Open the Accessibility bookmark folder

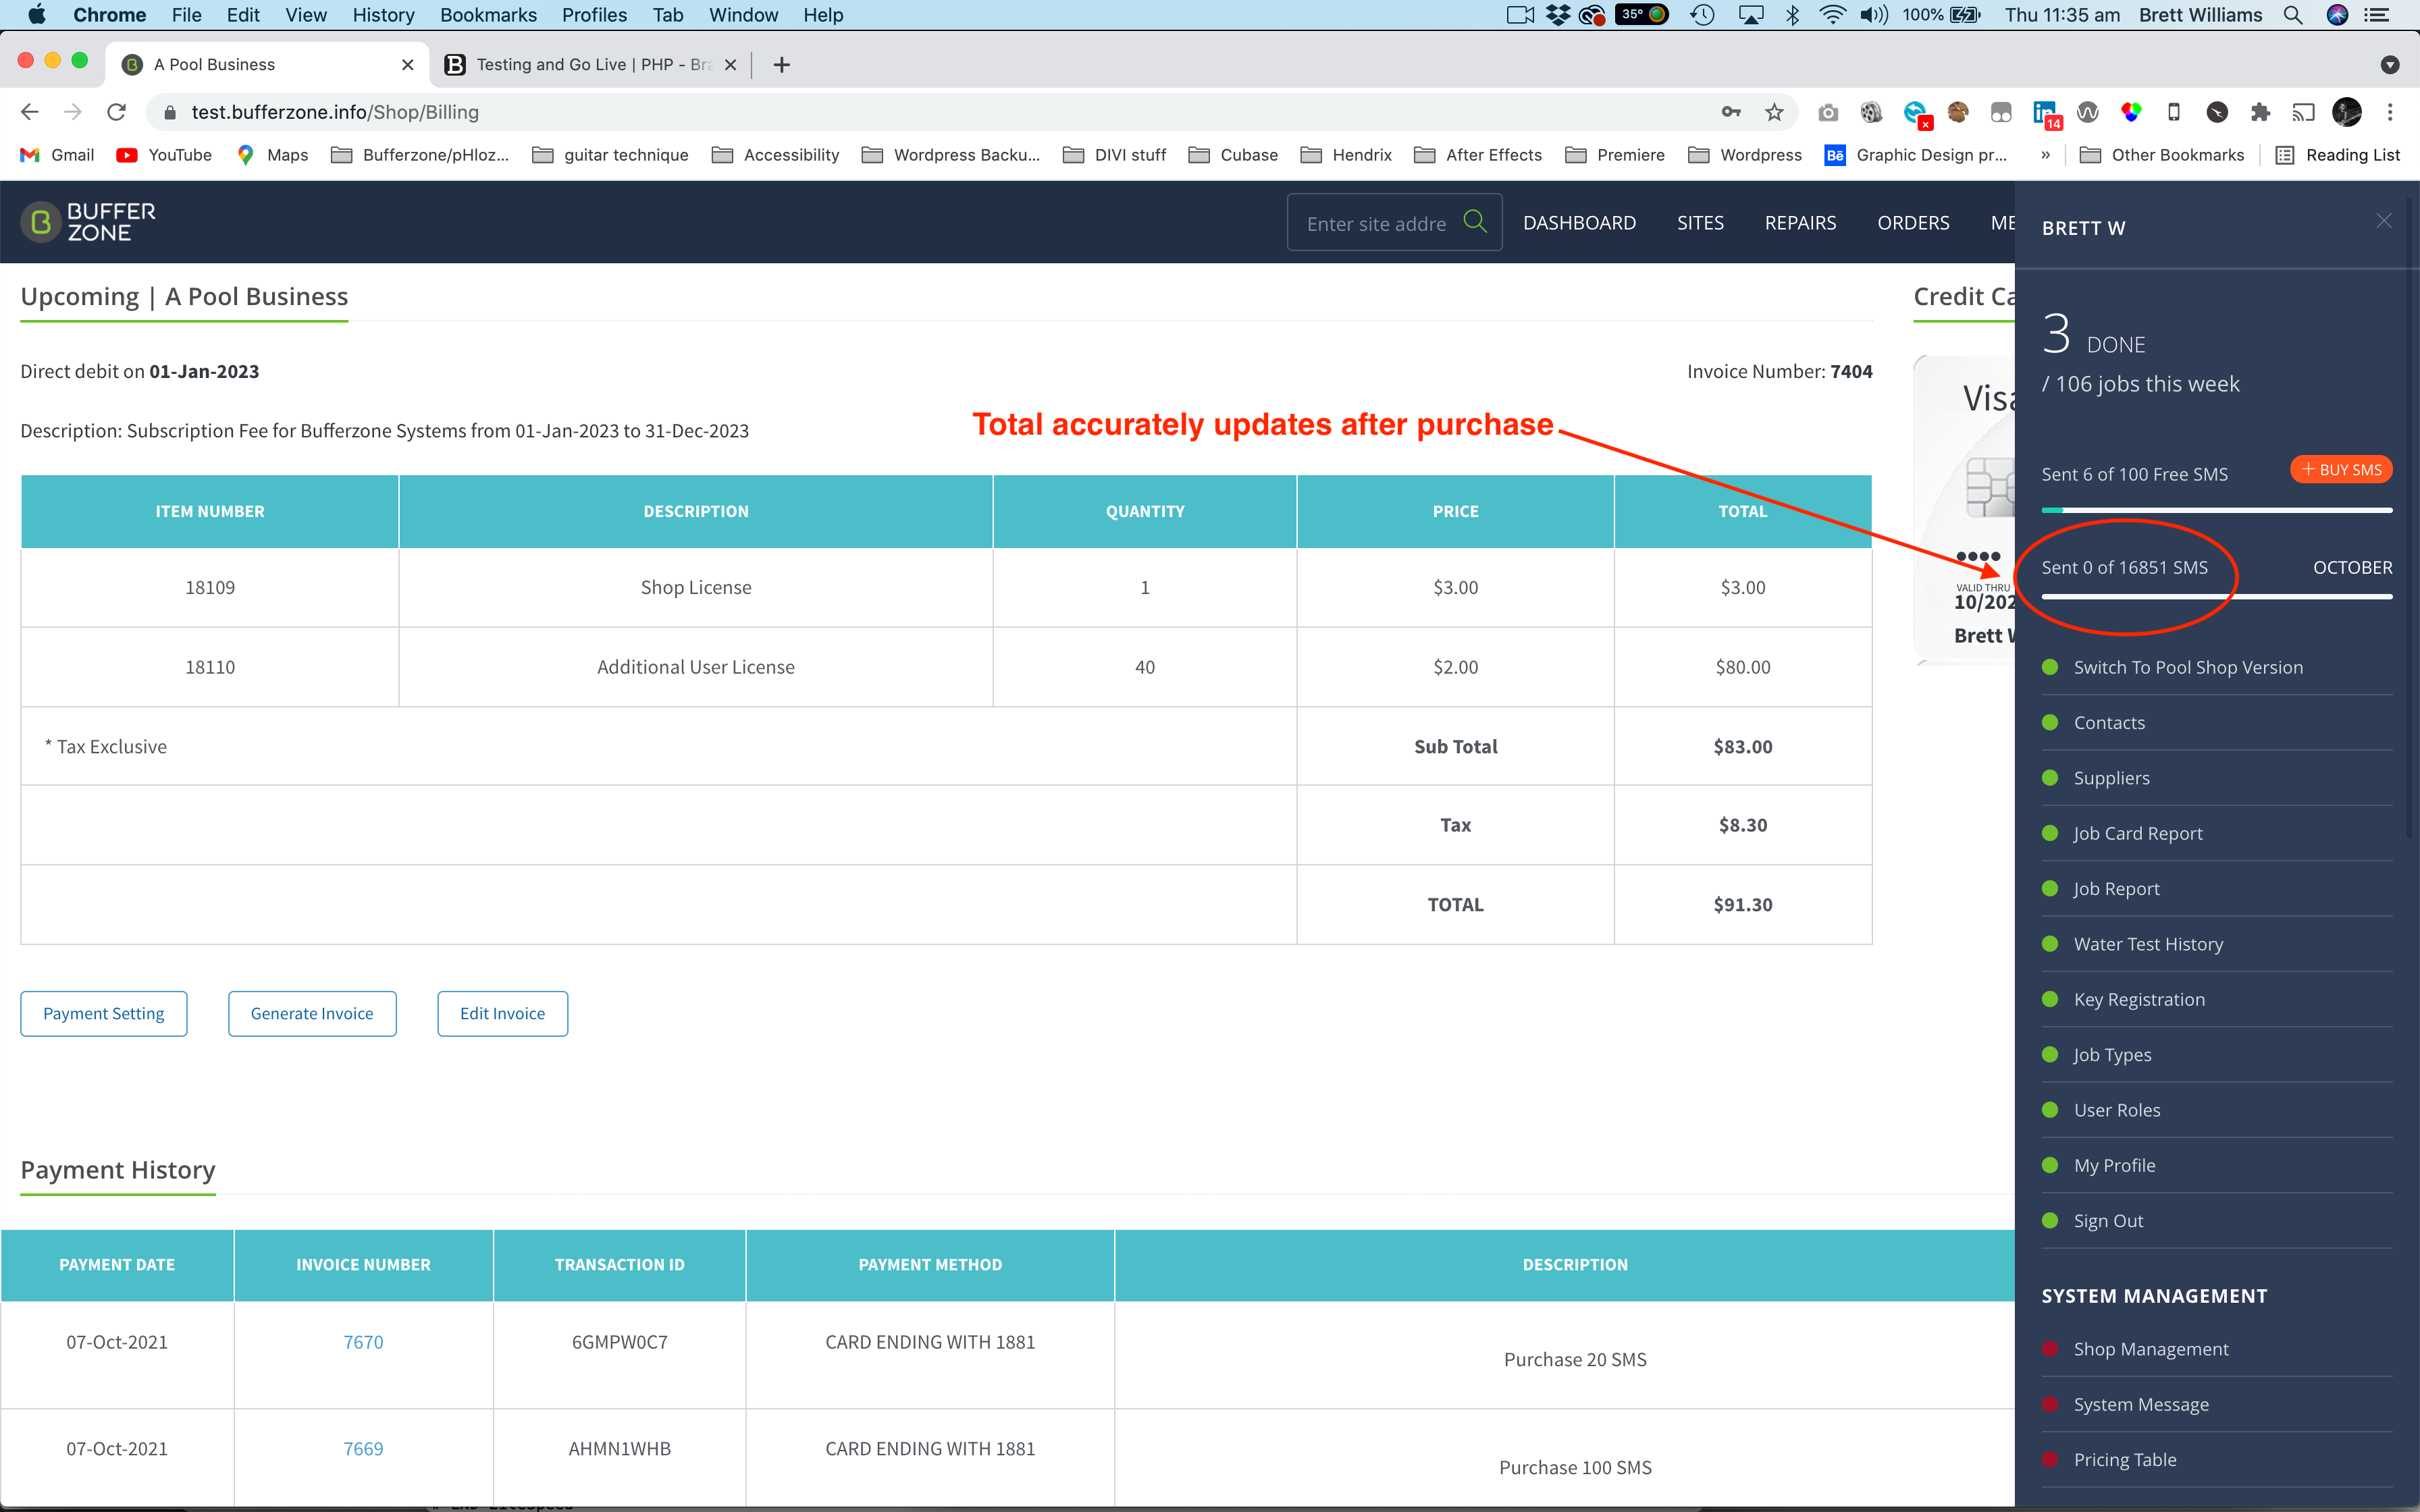point(775,155)
